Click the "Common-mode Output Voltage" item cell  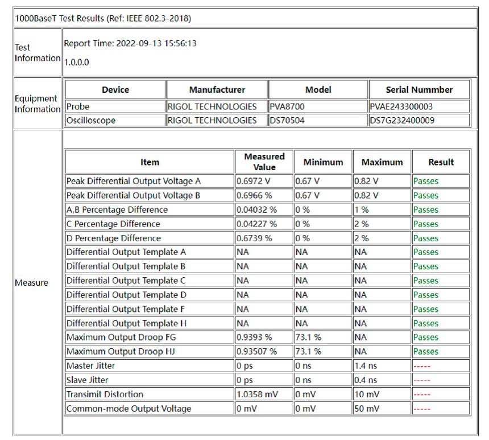click(129, 409)
